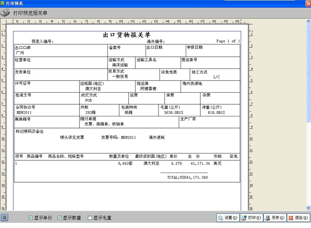Click the 另存(S) save-as button

275,218
